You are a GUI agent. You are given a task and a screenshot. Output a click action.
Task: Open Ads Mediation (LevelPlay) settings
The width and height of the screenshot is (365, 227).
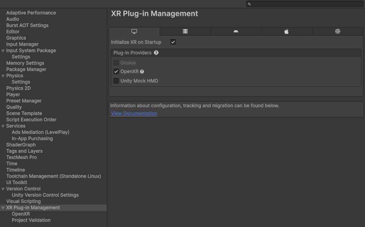pyautogui.click(x=40, y=132)
